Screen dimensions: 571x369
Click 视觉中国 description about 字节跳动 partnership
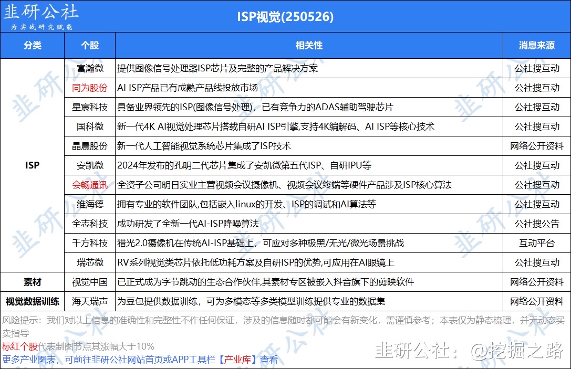pos(265,282)
